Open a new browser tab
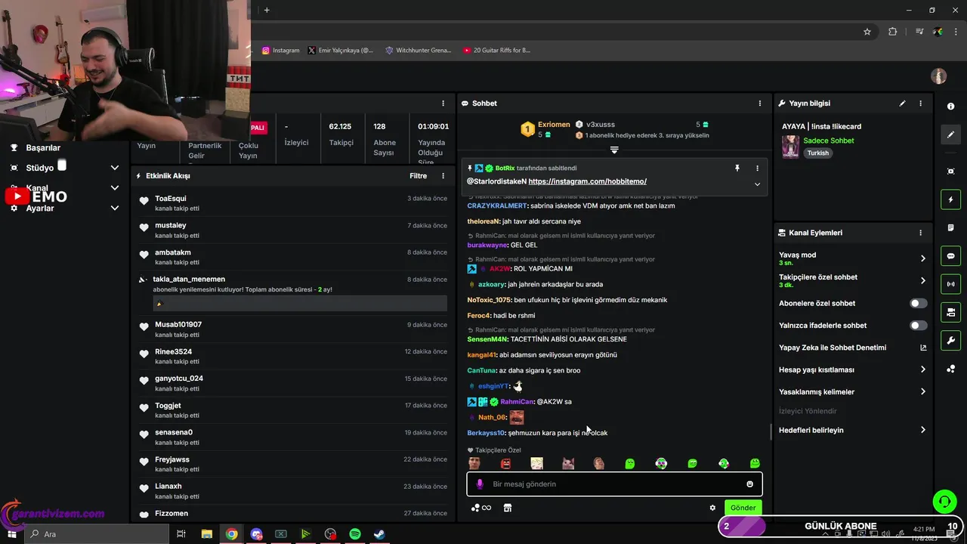 (x=267, y=10)
